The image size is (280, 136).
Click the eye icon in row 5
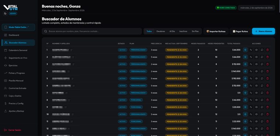pyautogui.click(x=256, y=79)
